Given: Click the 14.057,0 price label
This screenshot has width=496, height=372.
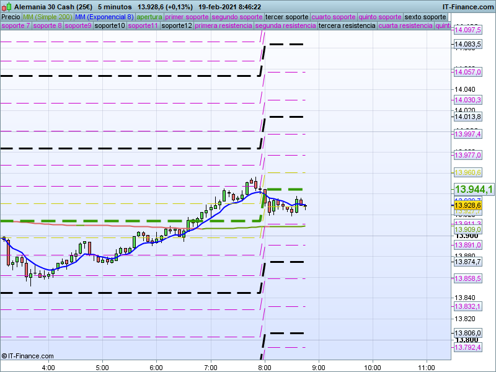Looking at the screenshot, I should pos(467,72).
